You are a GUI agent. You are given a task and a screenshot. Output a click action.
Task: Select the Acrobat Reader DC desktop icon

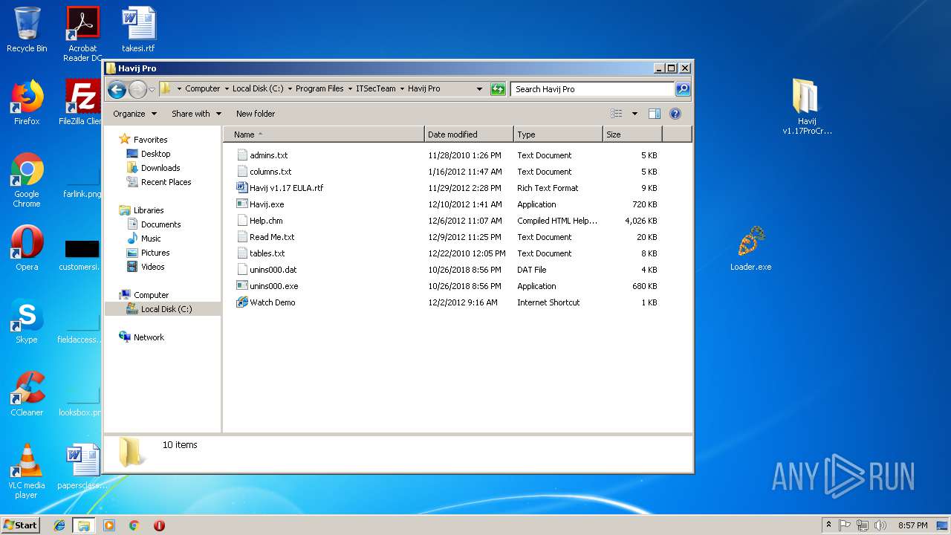82,33
